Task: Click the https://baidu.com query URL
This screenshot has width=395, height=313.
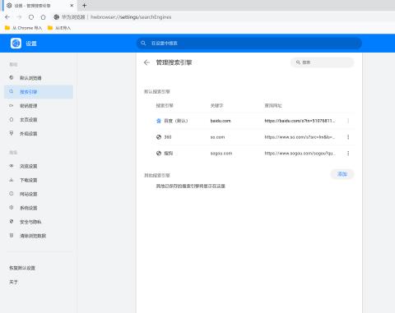Action: [300, 121]
